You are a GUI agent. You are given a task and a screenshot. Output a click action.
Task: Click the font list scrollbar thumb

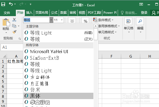point(96,34)
